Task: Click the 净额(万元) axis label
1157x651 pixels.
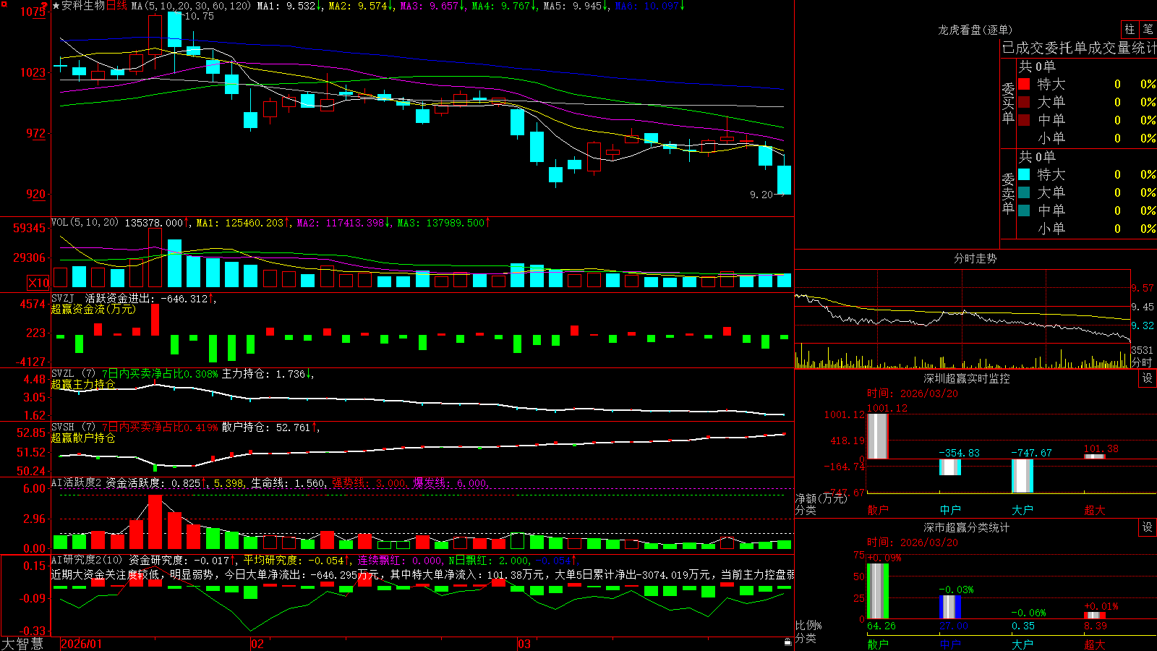Action: tap(821, 498)
